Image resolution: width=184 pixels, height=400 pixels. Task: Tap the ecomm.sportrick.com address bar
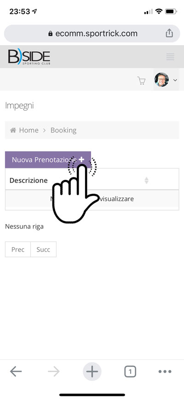92,33
